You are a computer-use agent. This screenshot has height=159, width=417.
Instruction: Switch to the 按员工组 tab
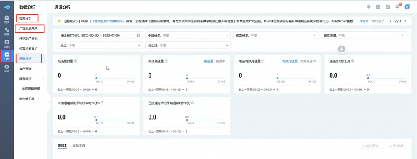click(79, 146)
